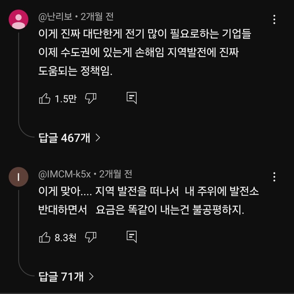Open more options for @난리보's comment

(274, 19)
